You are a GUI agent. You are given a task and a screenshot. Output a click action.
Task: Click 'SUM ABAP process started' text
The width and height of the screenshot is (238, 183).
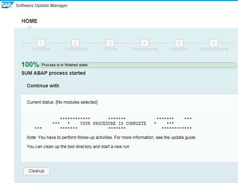53,73
